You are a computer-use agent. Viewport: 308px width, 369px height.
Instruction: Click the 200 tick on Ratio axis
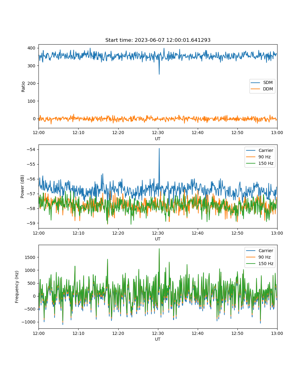(32, 83)
